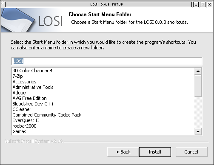Select Combined Community Codec Pack
Image resolution: width=214 pixels, height=165 pixels.
pyautogui.click(x=47, y=115)
